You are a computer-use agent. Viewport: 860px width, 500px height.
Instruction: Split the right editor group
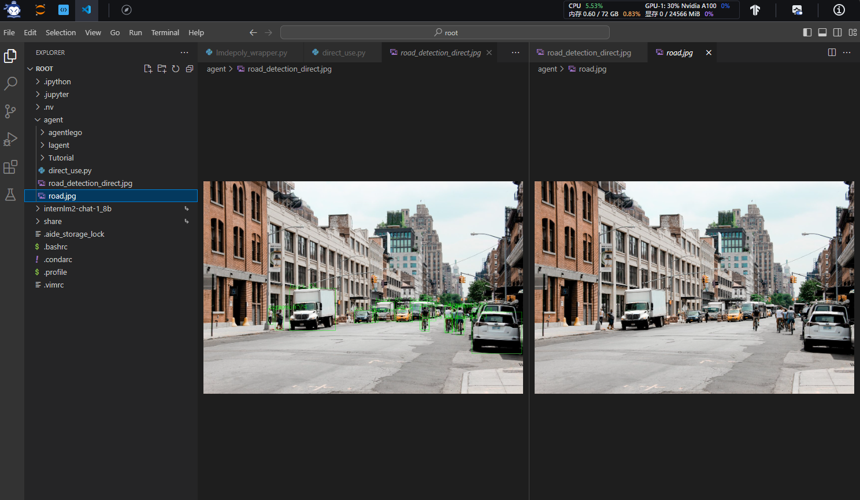click(x=832, y=53)
